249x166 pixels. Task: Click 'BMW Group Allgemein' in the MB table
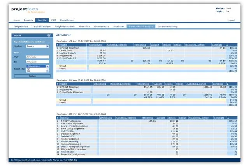pyautogui.click(x=73, y=129)
